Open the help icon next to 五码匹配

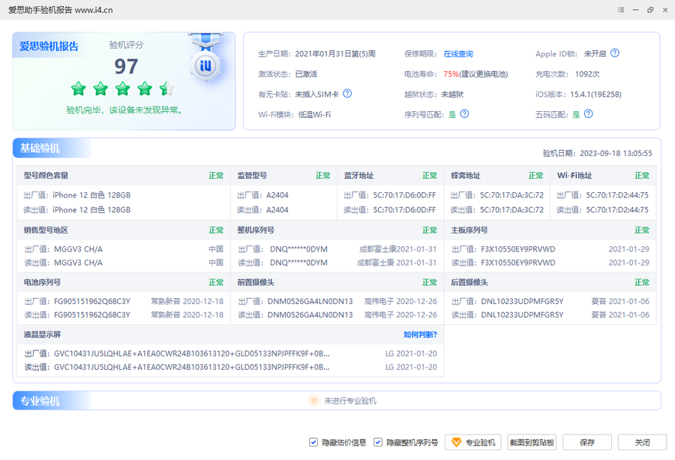tap(589, 114)
